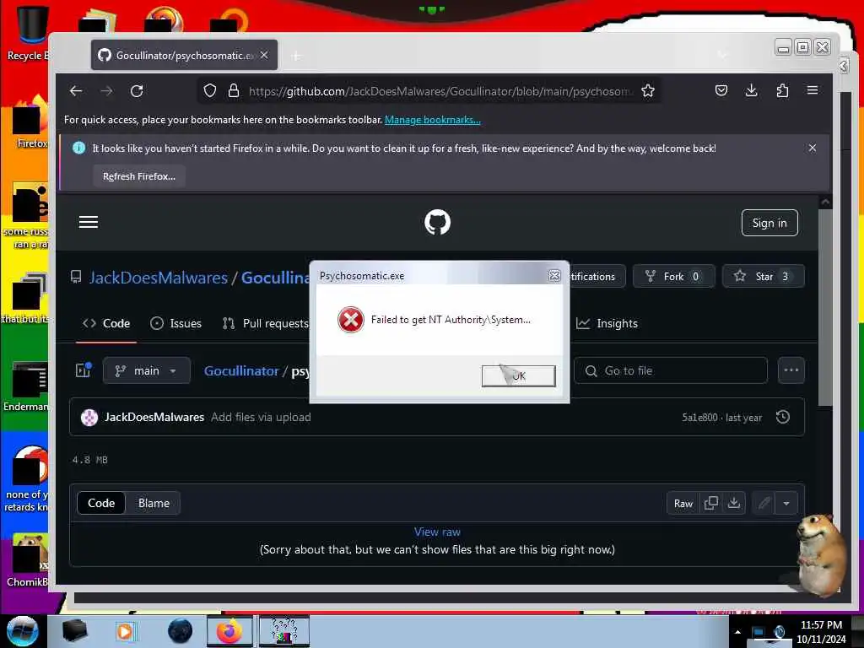Open the edit options dropdown arrow

coord(786,503)
